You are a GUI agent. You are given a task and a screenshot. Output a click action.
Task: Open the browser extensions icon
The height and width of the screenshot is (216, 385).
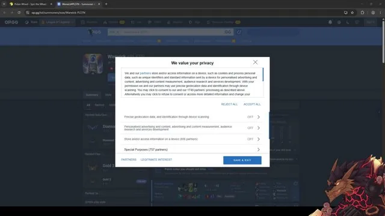pyautogui.click(x=362, y=13)
